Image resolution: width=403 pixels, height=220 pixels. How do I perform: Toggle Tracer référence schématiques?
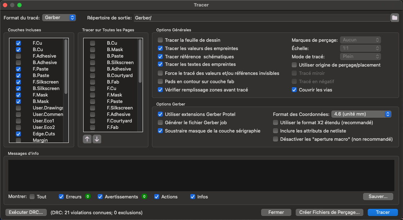160,57
